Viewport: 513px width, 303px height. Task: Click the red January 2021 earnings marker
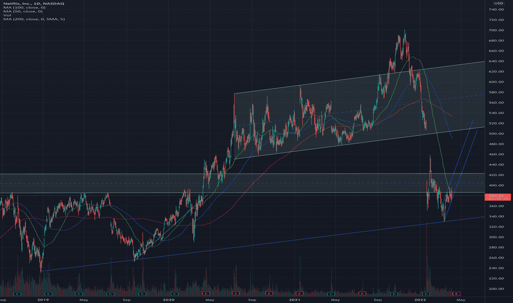[x=299, y=294]
